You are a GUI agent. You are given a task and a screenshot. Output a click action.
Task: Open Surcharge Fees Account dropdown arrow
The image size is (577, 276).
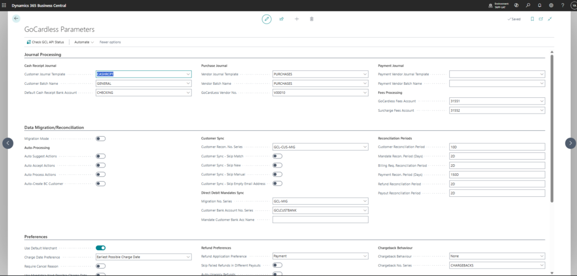[x=542, y=111]
